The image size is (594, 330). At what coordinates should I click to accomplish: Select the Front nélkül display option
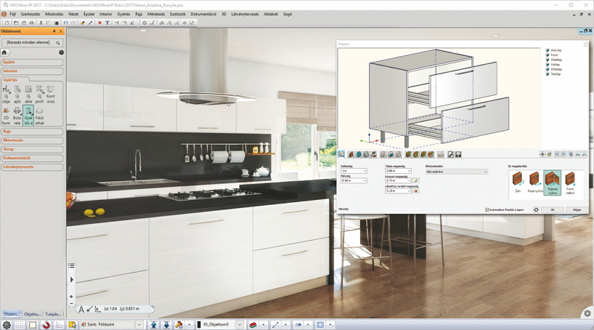click(570, 182)
